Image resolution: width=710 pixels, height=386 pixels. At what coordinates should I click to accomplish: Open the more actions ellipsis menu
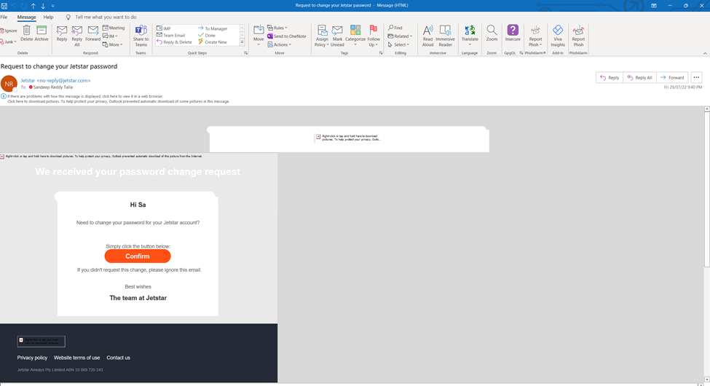click(696, 77)
